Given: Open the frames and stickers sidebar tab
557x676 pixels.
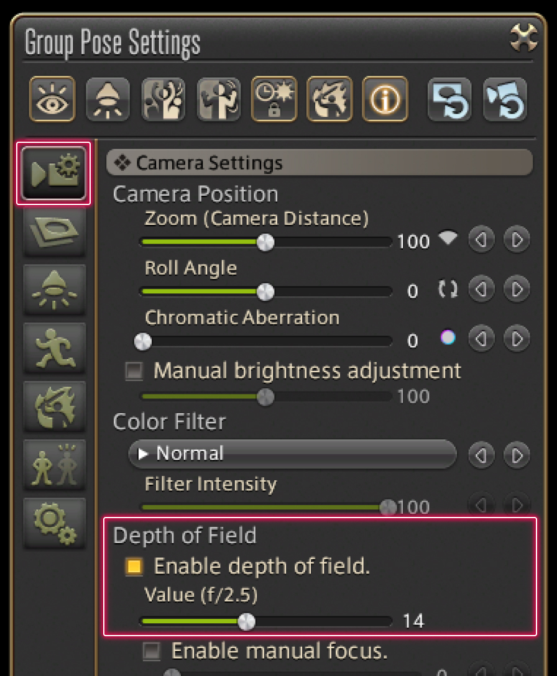Looking at the screenshot, I should coord(55,231).
